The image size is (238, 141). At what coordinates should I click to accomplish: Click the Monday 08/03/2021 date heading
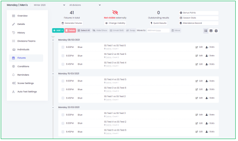(x=69, y=40)
